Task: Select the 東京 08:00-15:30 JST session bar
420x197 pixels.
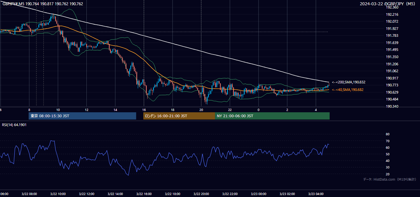Action: (x=82, y=116)
